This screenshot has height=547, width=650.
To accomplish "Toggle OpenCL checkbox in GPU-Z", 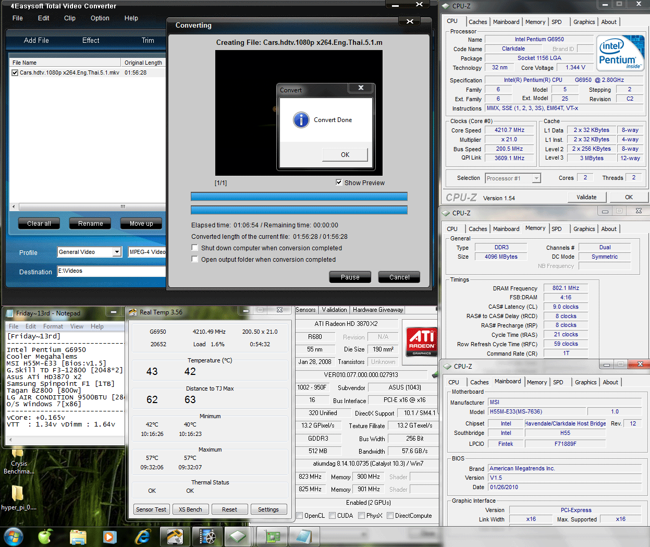I will click(x=300, y=516).
